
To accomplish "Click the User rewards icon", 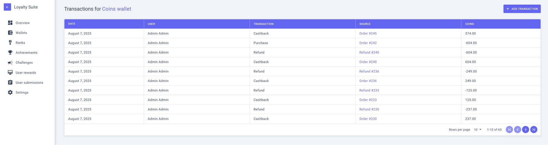I will [x=10, y=72].
